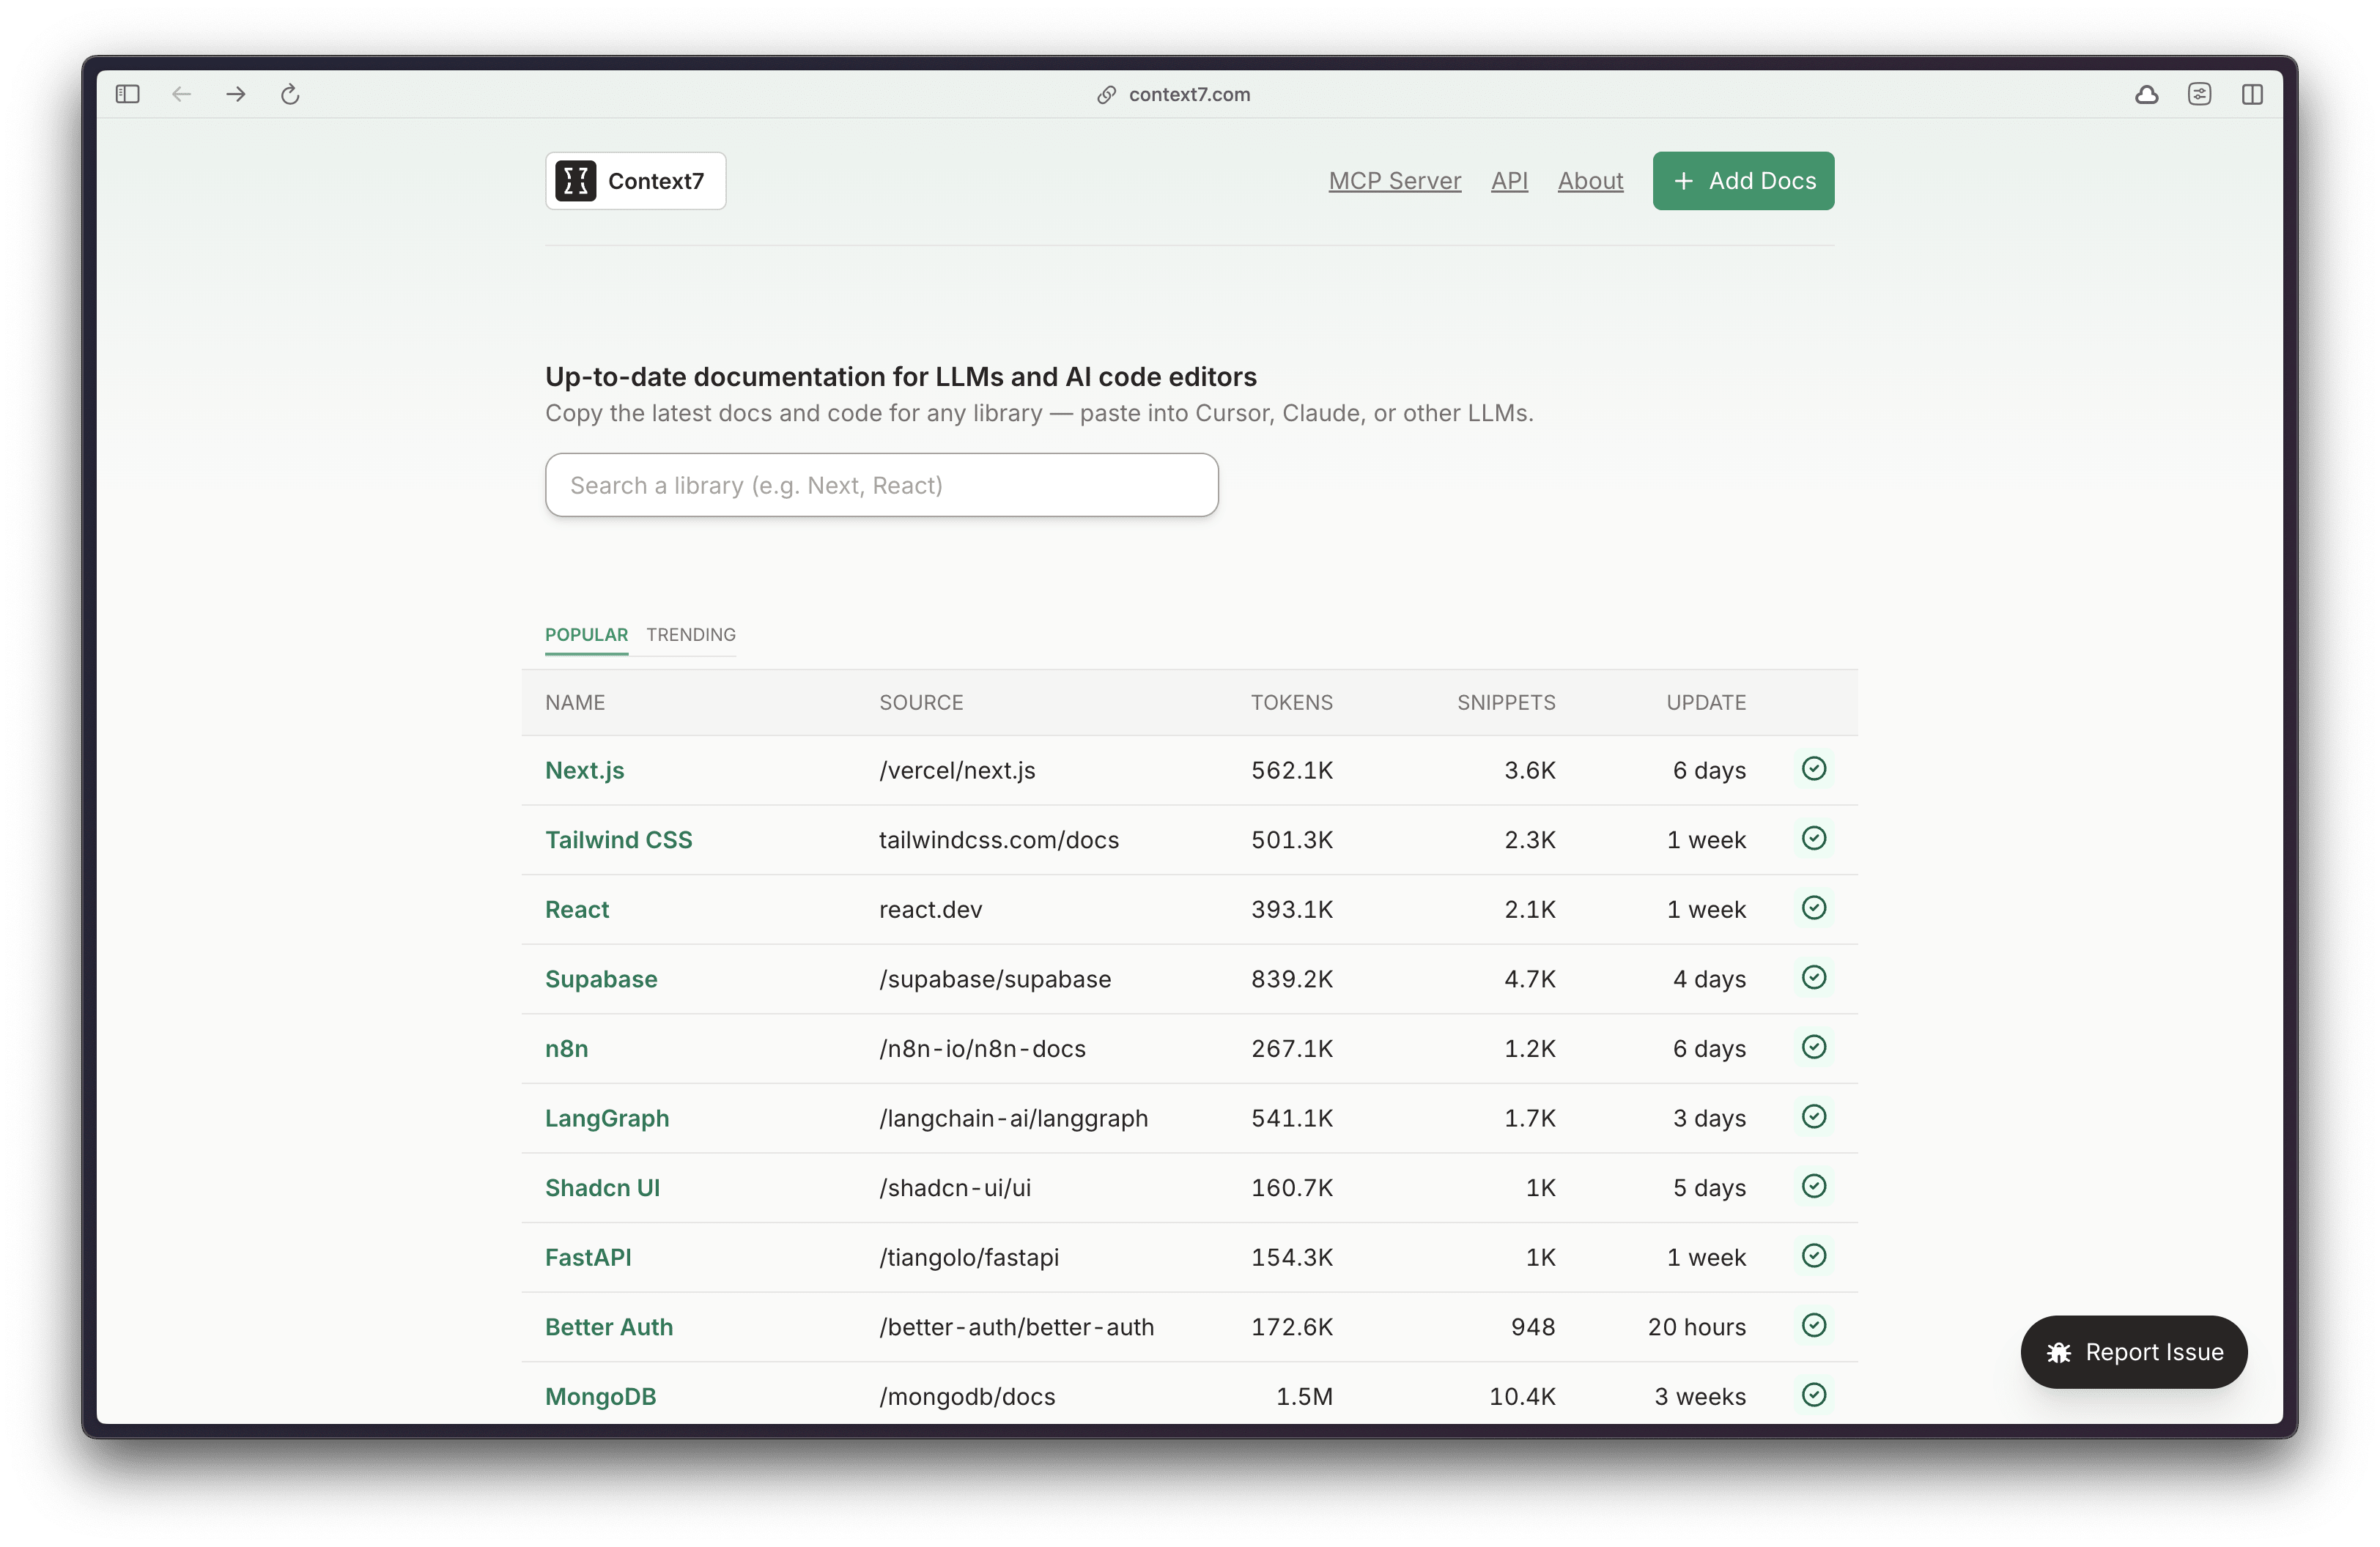Click the 10.4K snippets value
The height and width of the screenshot is (1547, 2380).
[1522, 1397]
